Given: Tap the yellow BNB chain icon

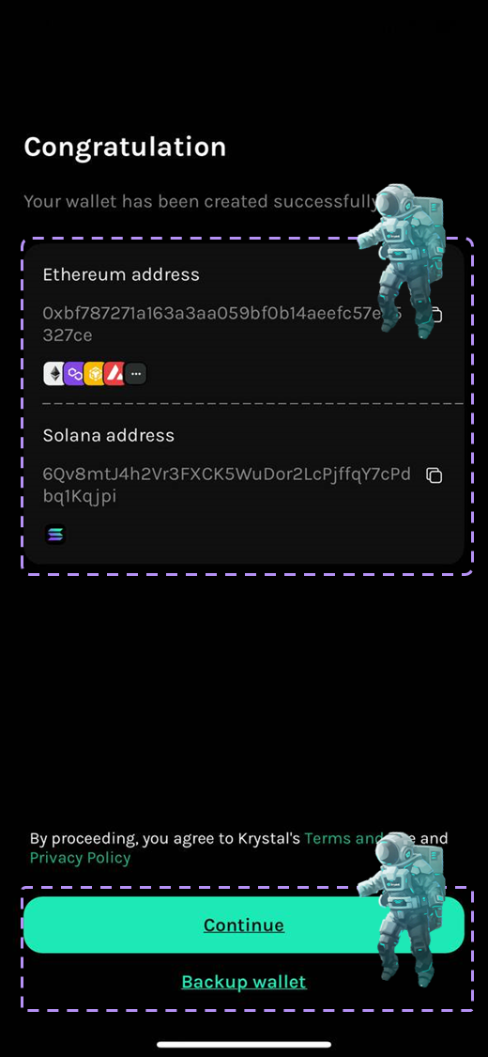Looking at the screenshot, I should pyautogui.click(x=94, y=373).
